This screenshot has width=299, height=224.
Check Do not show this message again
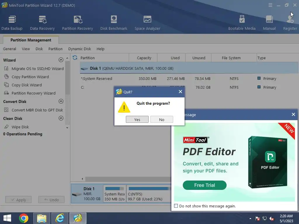click(176, 206)
